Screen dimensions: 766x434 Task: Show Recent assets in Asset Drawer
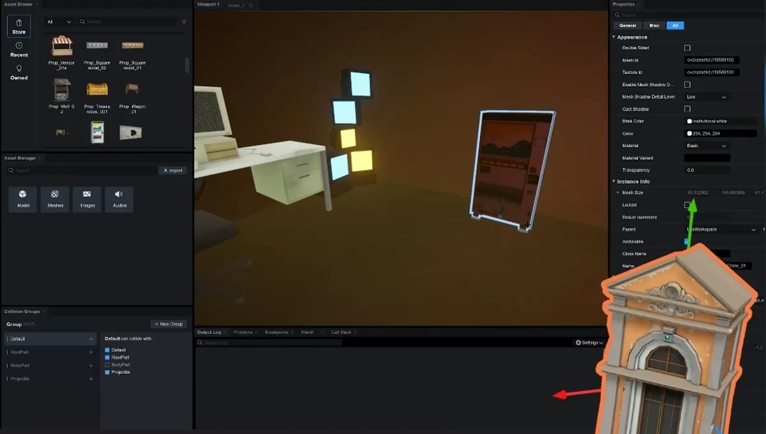click(19, 50)
